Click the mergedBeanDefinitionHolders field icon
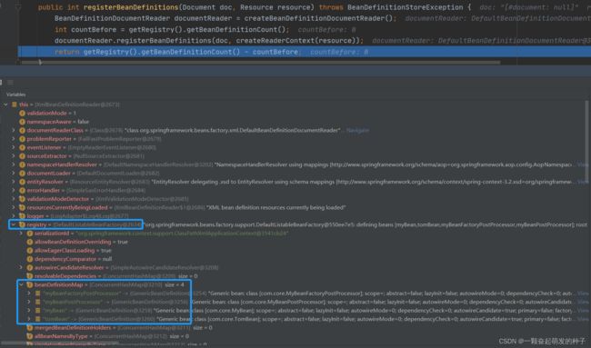 click(30, 328)
